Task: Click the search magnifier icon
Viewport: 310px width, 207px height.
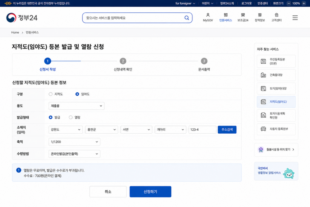Action: pyautogui.click(x=186, y=18)
